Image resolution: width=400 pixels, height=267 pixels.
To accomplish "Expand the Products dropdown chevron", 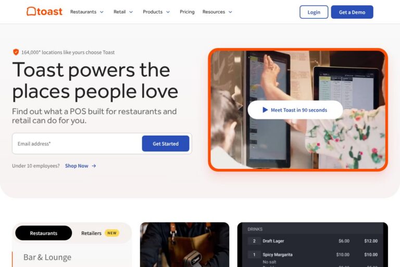I will 168,12.
